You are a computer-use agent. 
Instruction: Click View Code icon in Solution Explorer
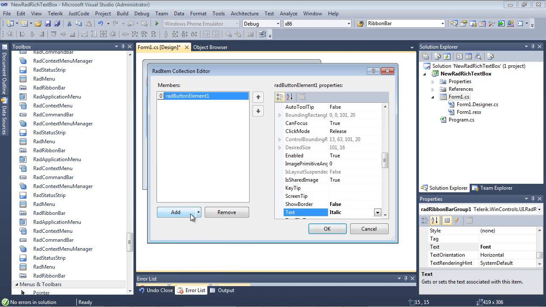[x=459, y=56]
